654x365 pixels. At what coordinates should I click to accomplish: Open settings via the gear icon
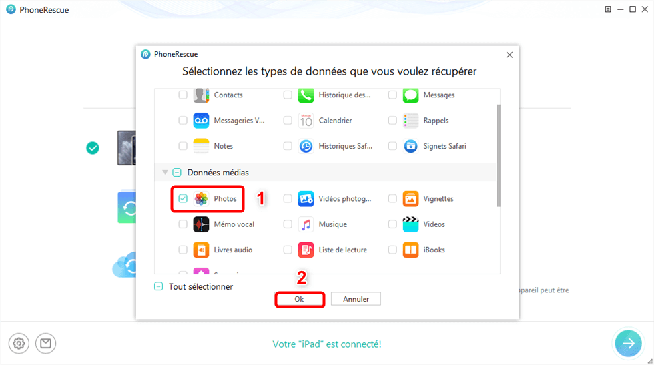tap(19, 344)
